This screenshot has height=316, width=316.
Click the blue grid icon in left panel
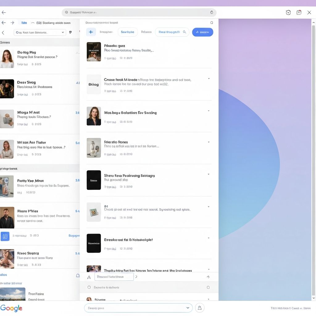[5, 236]
